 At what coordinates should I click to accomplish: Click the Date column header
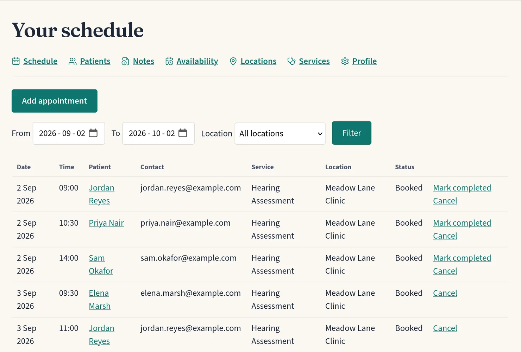pyautogui.click(x=24, y=167)
